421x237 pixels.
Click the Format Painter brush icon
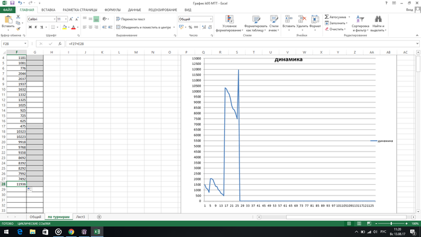(18, 29)
